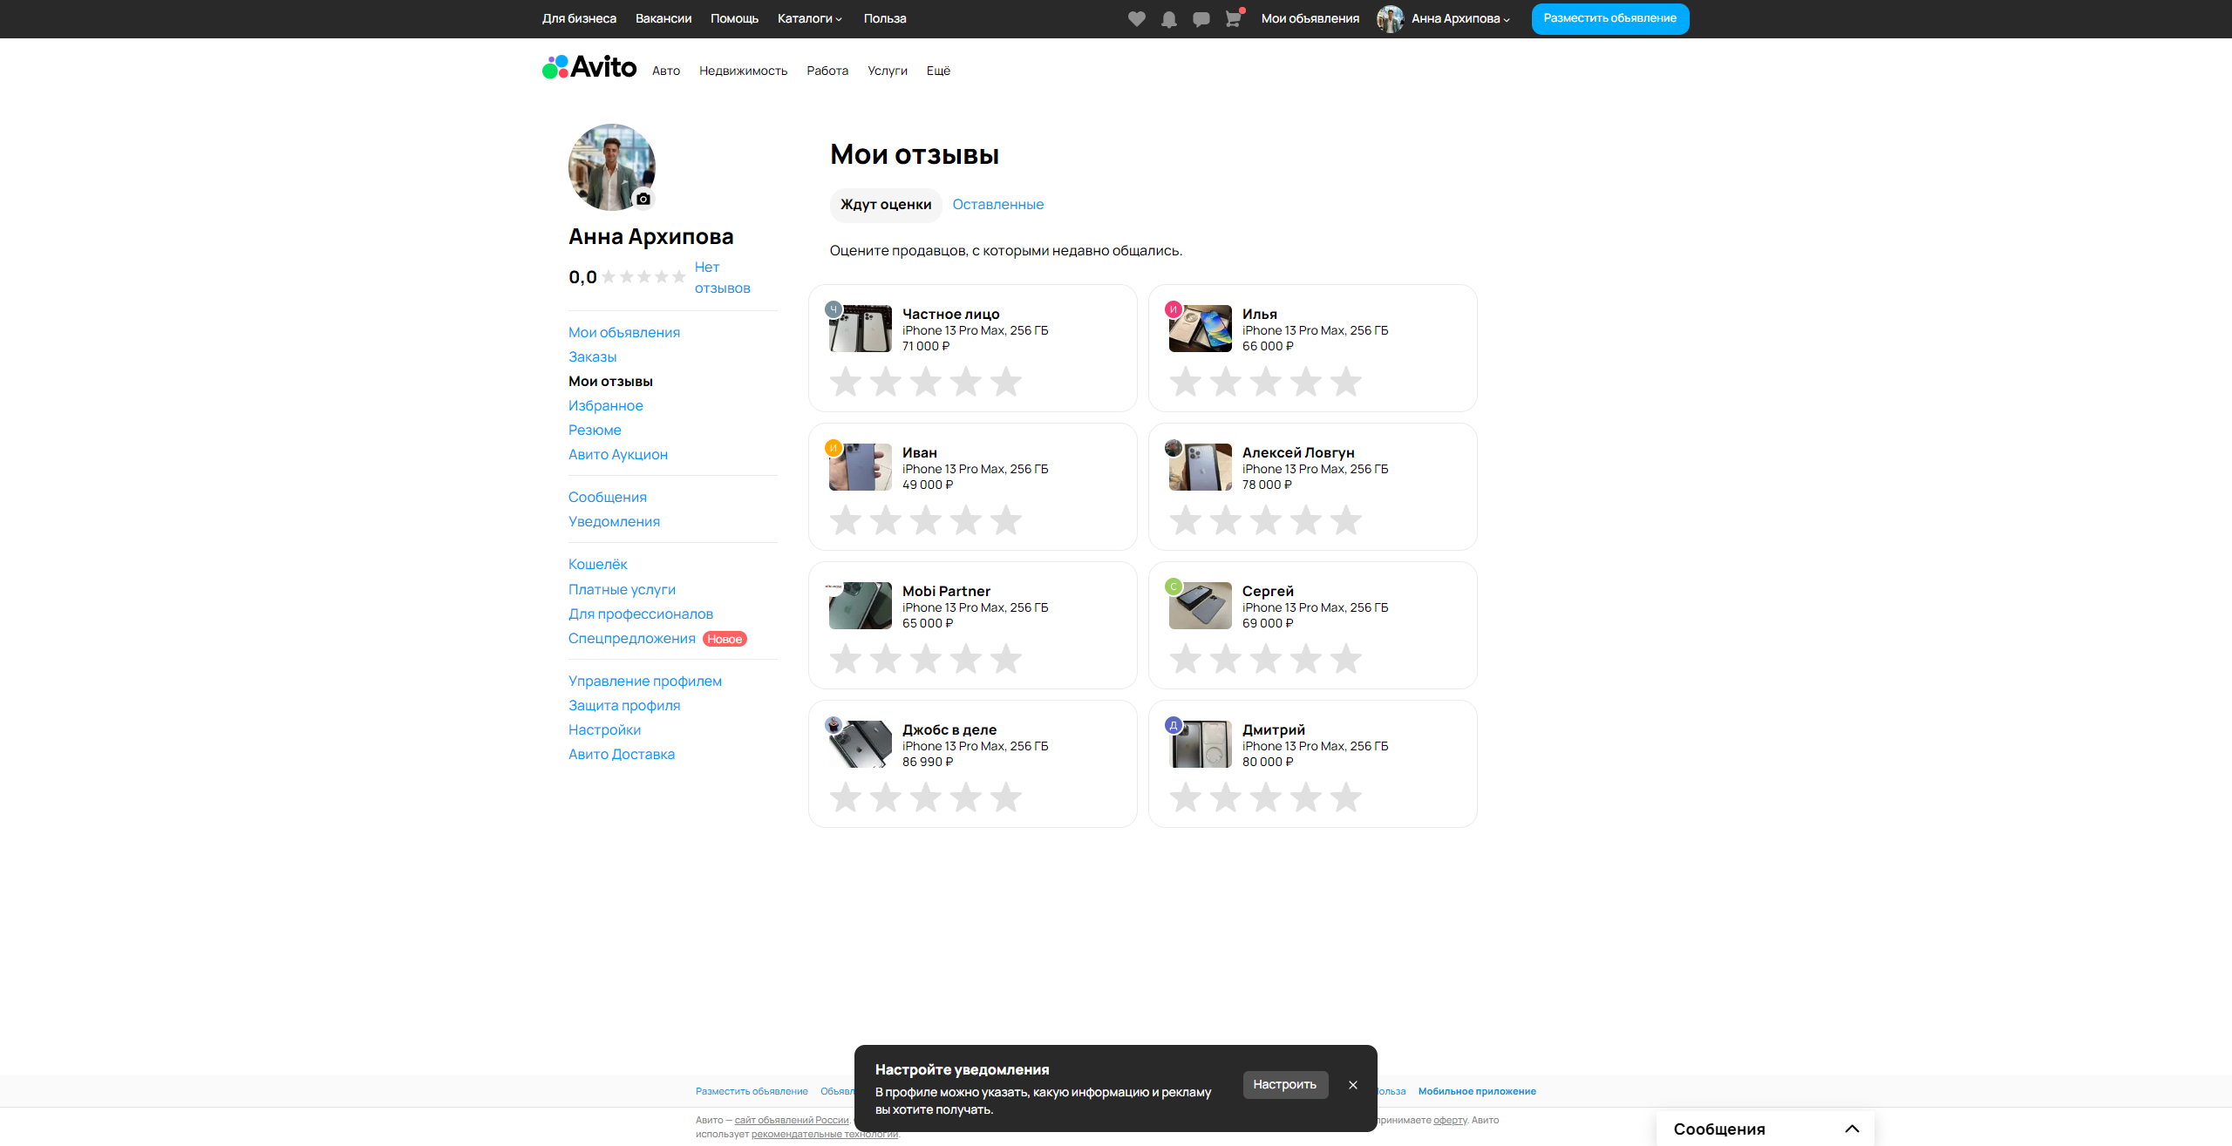The width and height of the screenshot is (2232, 1146).
Task: Rate Дмитрий with the fourth star
Action: pos(1305,797)
